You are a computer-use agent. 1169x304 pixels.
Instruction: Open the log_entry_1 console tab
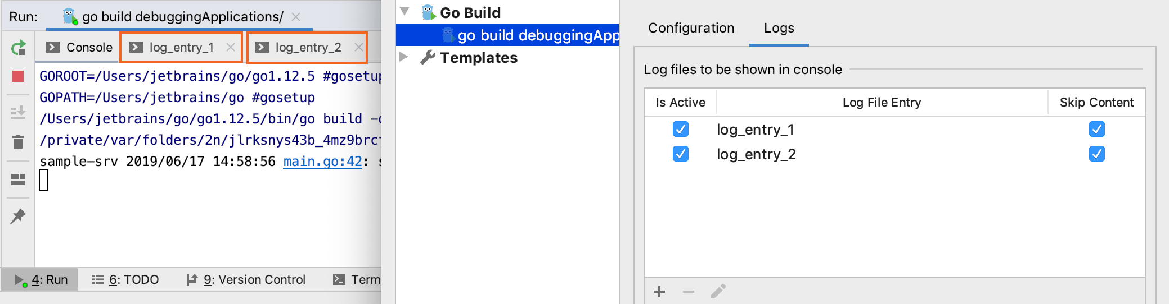tap(181, 48)
